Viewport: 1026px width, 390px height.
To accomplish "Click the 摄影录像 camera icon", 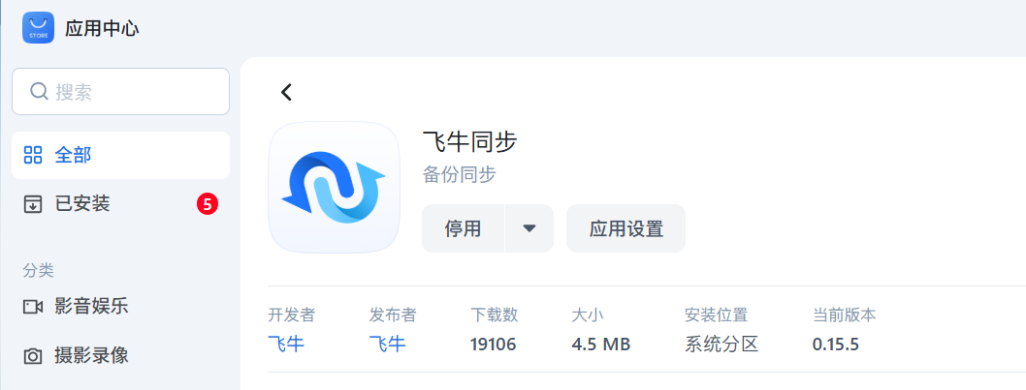I will tap(33, 356).
